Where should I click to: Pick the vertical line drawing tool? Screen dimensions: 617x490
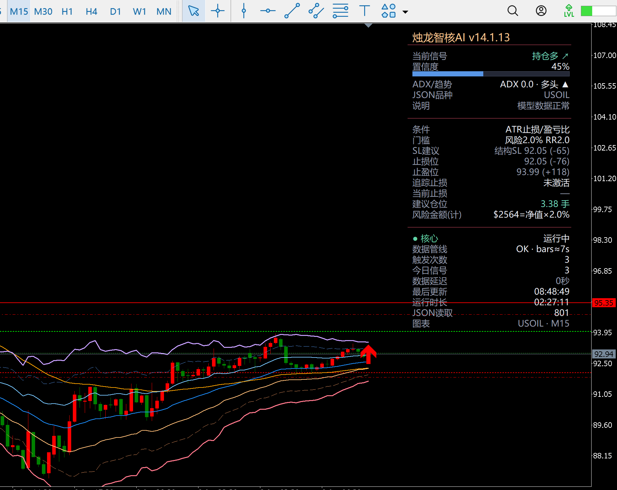pos(244,11)
